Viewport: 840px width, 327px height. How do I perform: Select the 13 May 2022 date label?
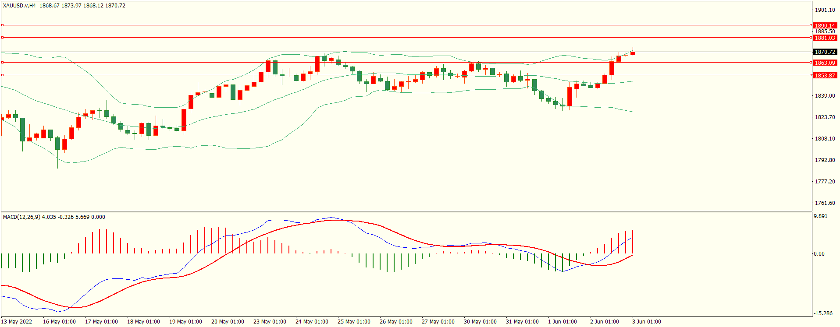point(17,322)
